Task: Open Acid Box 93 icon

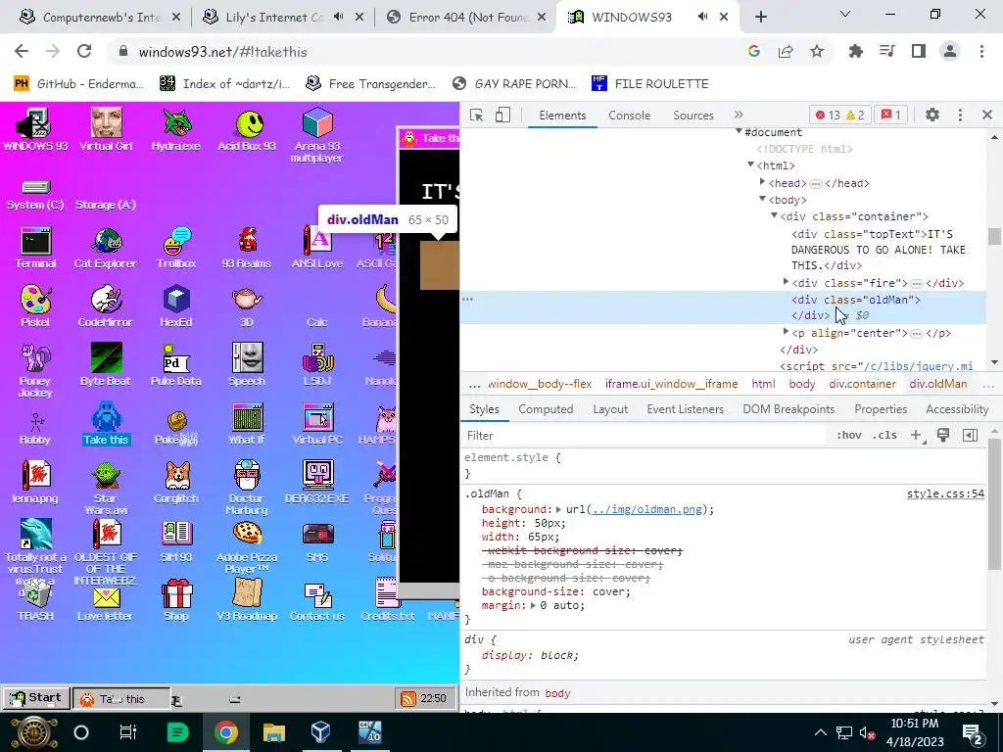Action: (247, 129)
